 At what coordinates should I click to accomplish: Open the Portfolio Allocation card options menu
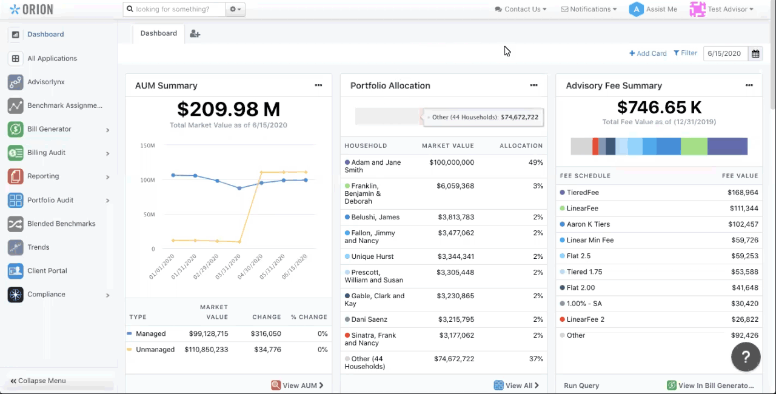533,85
